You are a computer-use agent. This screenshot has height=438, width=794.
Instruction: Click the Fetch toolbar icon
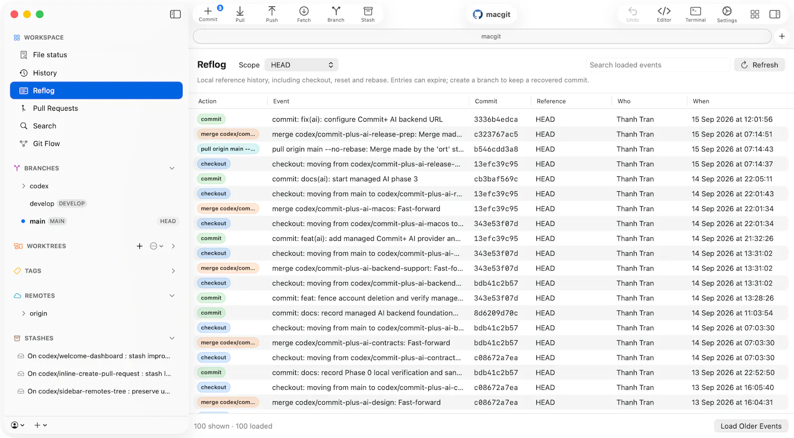point(304,14)
